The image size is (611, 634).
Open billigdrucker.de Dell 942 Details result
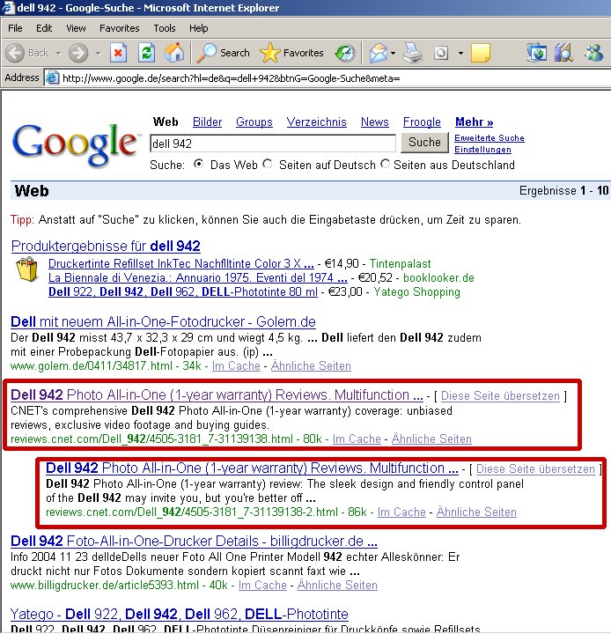[194, 542]
